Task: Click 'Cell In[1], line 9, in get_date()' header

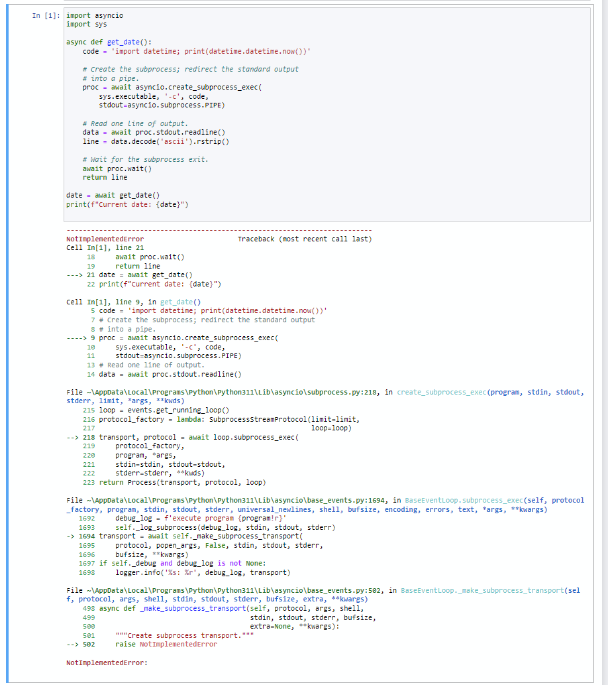Action: (134, 302)
